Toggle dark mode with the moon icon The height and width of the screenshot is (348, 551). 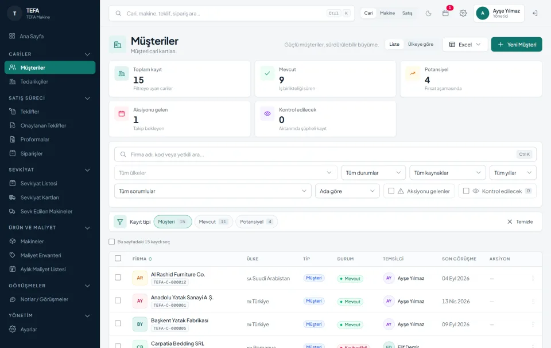(x=428, y=13)
